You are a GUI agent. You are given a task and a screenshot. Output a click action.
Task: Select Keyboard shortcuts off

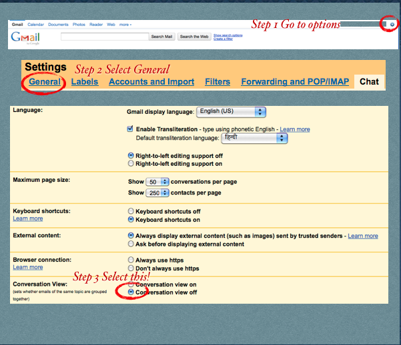pos(131,211)
